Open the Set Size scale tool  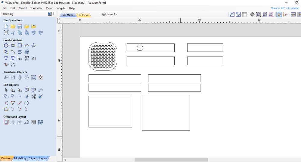(x=13, y=77)
